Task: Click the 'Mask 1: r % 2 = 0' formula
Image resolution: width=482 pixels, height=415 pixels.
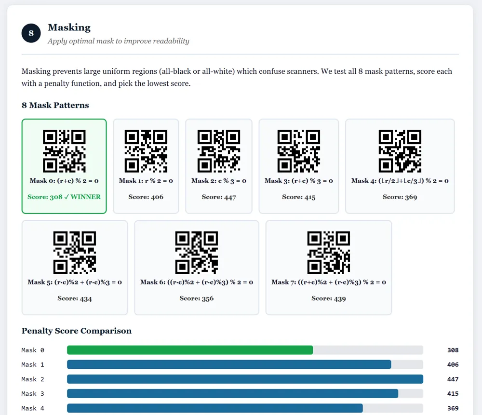Action: point(146,181)
